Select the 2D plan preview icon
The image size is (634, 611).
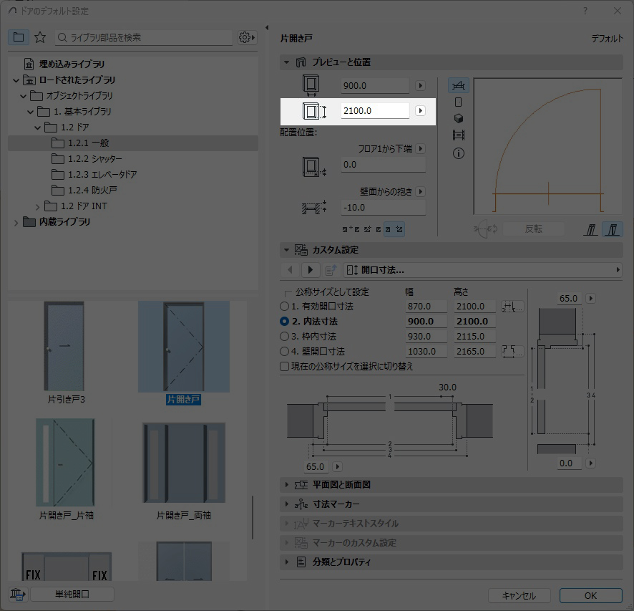[459, 86]
